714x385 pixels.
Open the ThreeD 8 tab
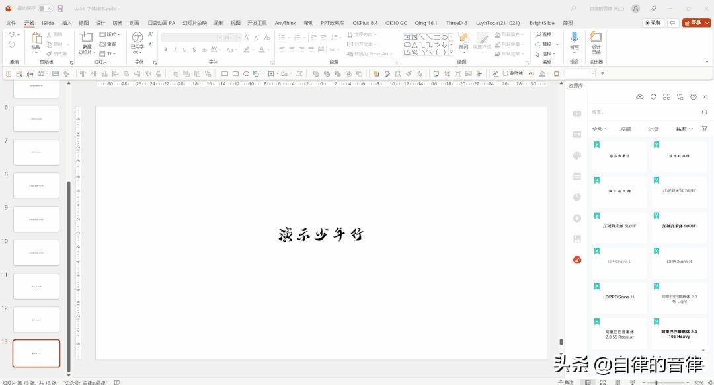[x=456, y=22]
